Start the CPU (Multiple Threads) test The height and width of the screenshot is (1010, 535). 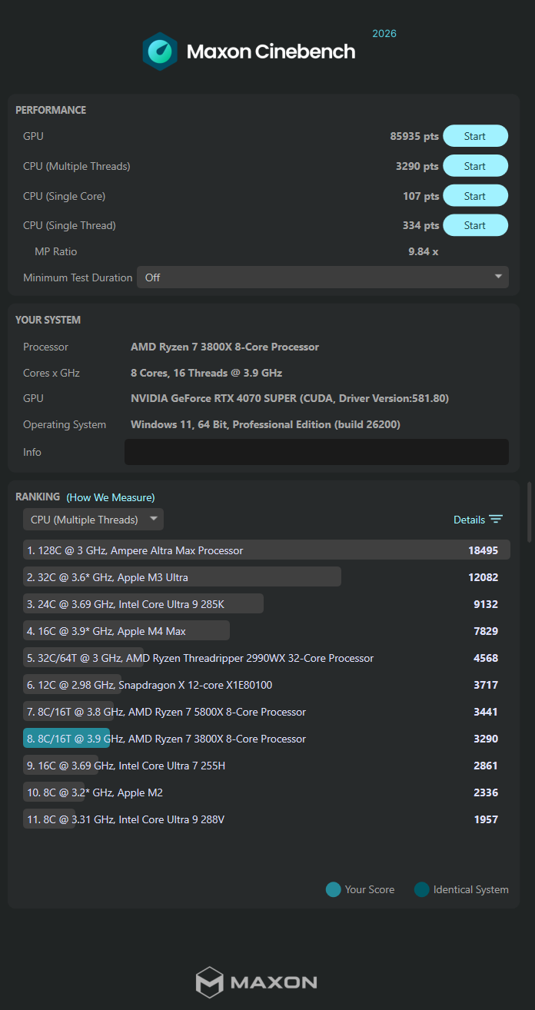tap(475, 166)
